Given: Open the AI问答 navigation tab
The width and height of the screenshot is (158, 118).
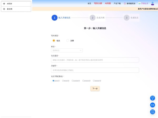Looking at the screenshot, I should pyautogui.click(x=108, y=4).
